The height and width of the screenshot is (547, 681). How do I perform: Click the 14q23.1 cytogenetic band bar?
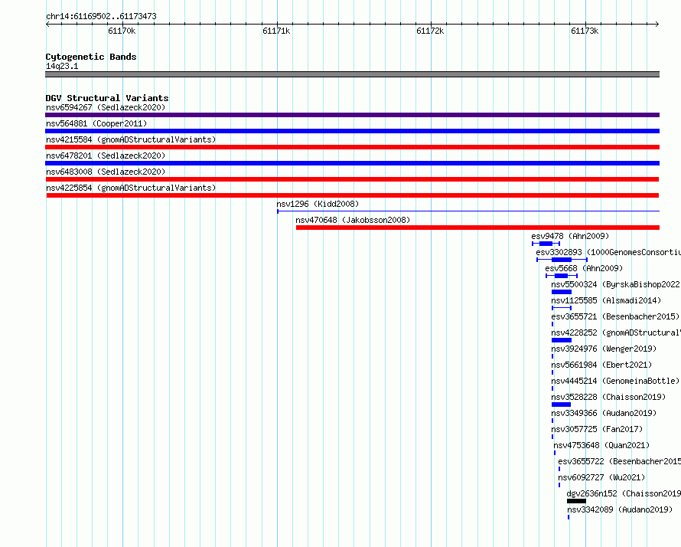click(352, 74)
